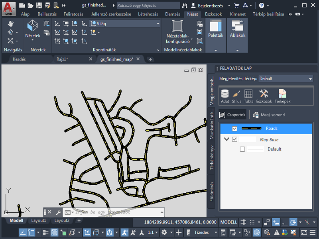This screenshot has height=239, width=319.
Task: Click the Nézetek view cube icon
Action: 32,27
